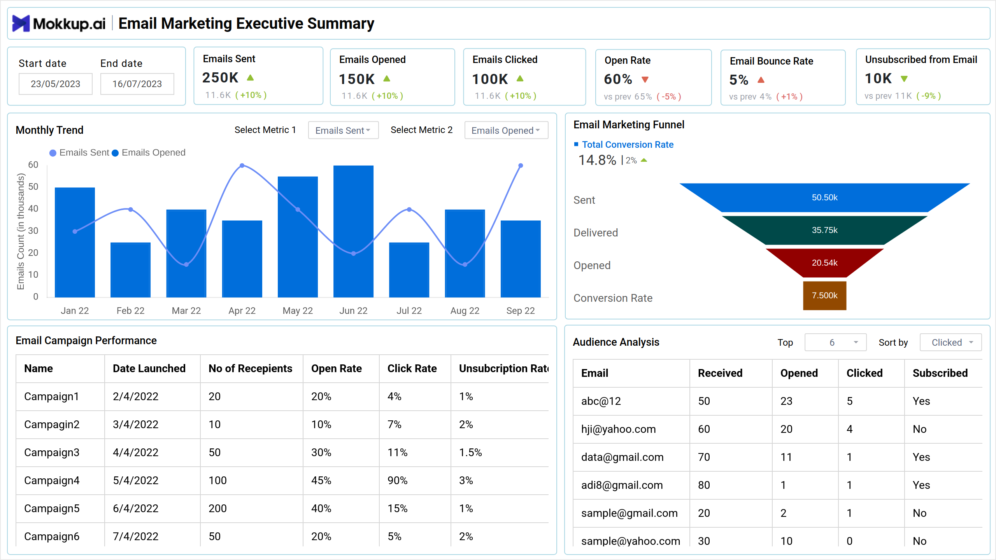
Task: Click the green up arrow beside 250K
Action: coord(250,78)
